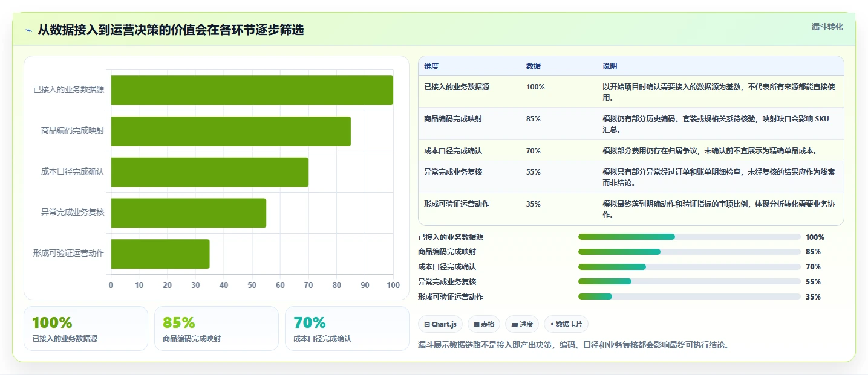
Task: Click the 70% data card
Action: point(347,329)
